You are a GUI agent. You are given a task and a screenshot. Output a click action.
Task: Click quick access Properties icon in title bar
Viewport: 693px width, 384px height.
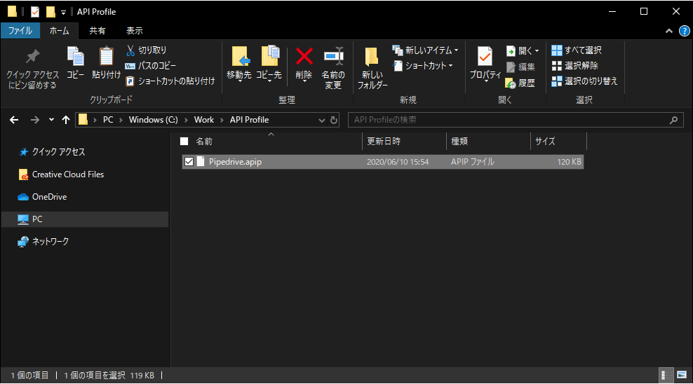click(x=35, y=11)
